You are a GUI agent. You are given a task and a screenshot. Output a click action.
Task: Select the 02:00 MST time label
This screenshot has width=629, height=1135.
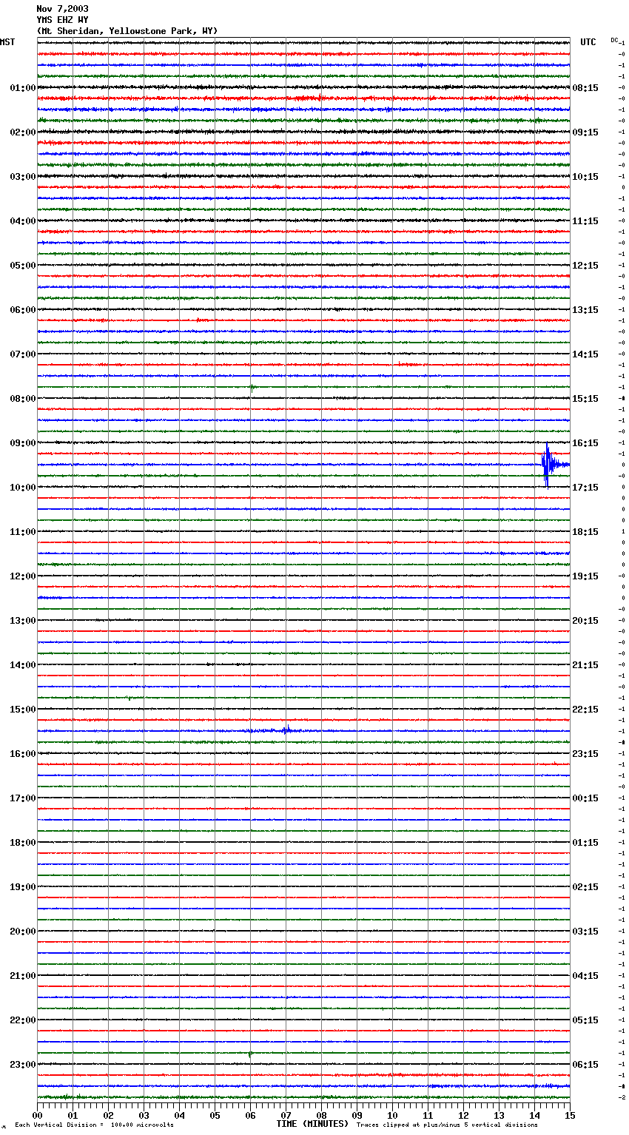point(23,132)
